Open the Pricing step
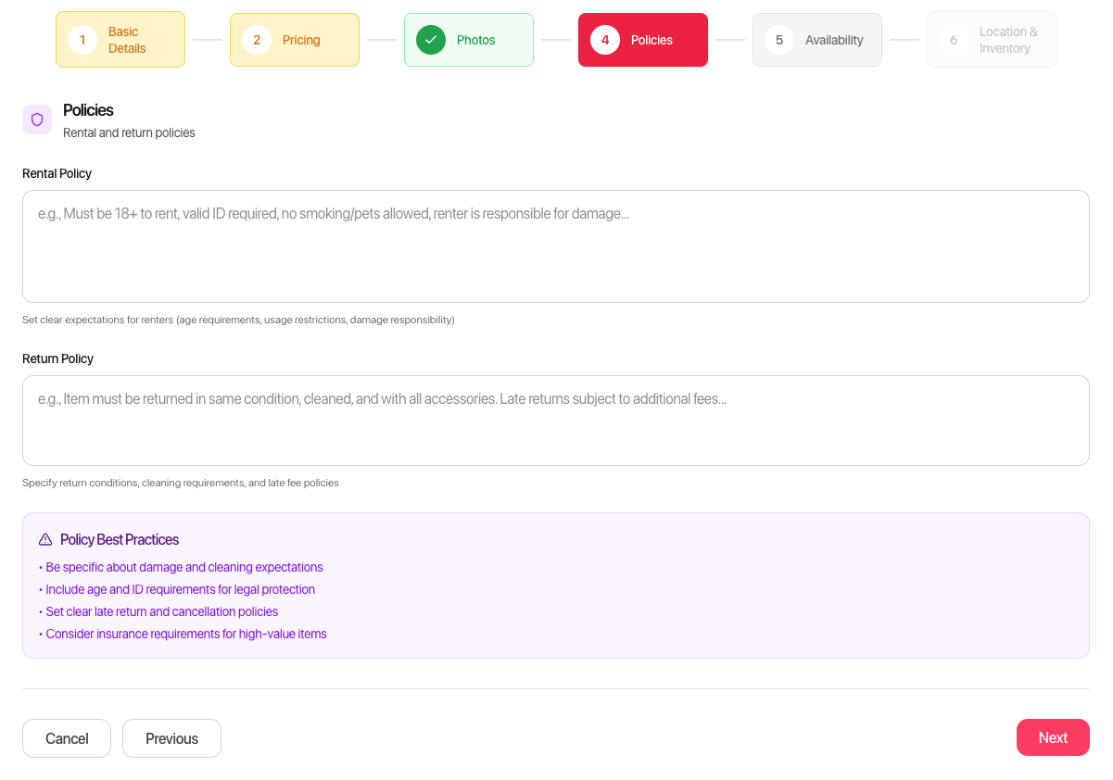 pos(295,40)
